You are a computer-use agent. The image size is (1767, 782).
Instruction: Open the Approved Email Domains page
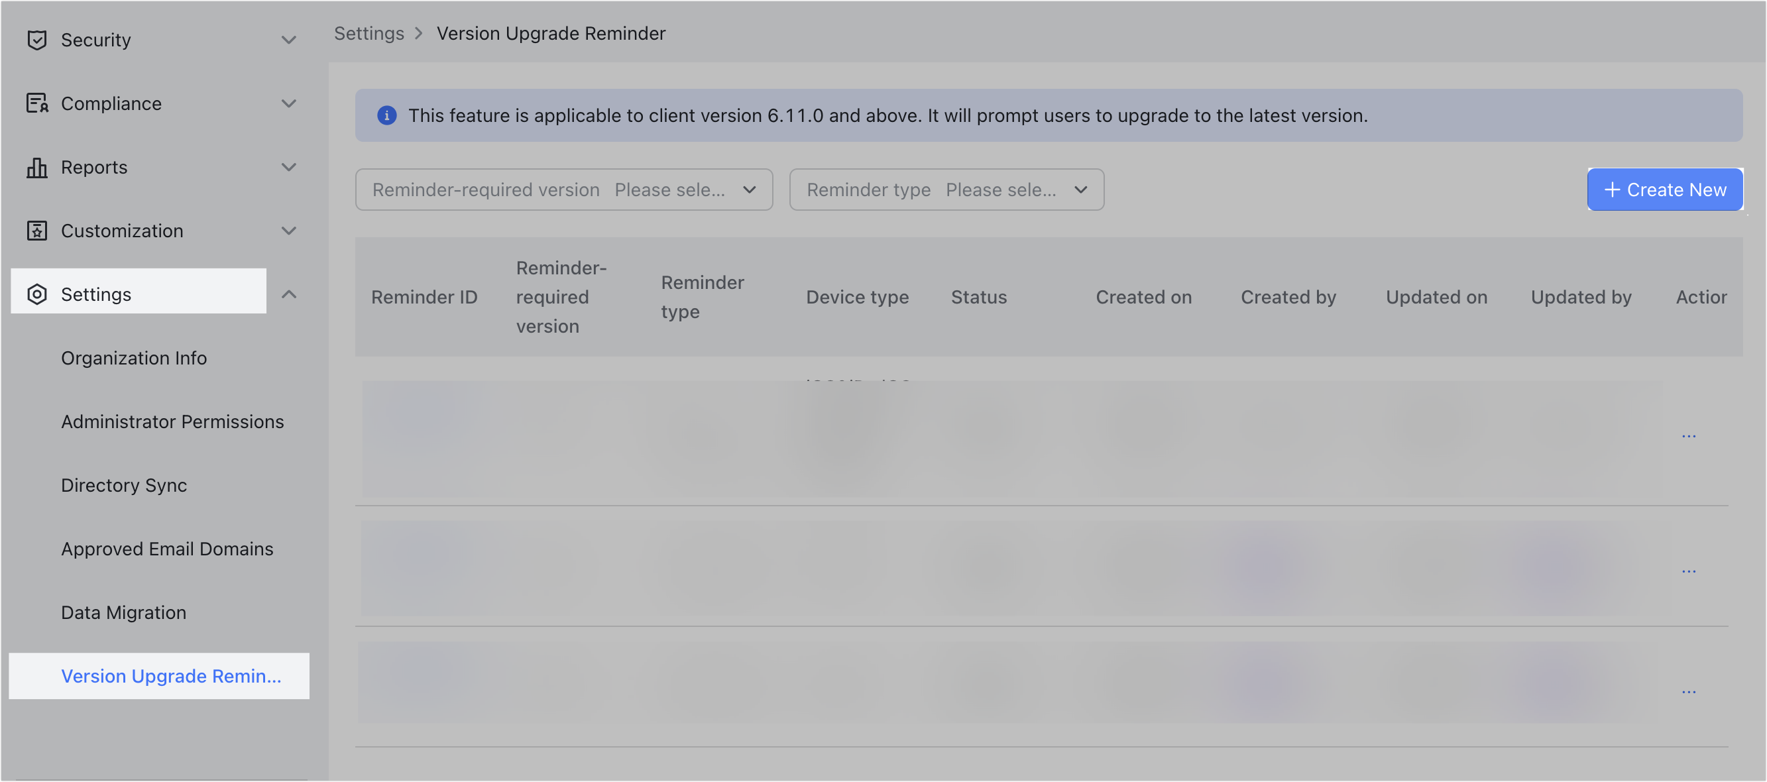(166, 548)
